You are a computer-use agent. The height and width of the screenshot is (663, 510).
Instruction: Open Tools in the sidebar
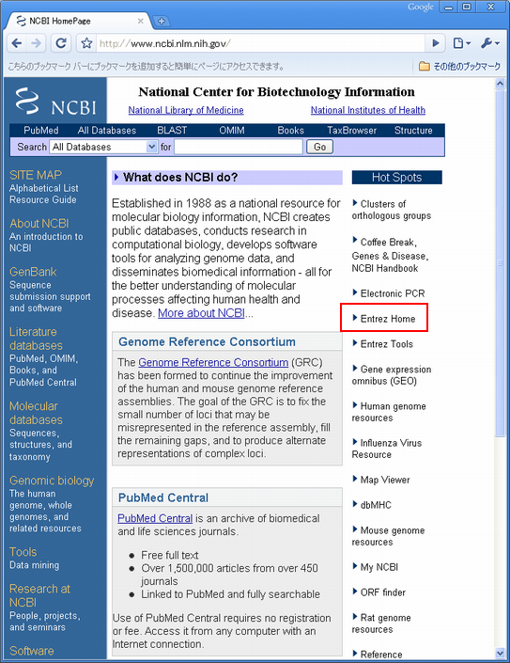tap(23, 552)
